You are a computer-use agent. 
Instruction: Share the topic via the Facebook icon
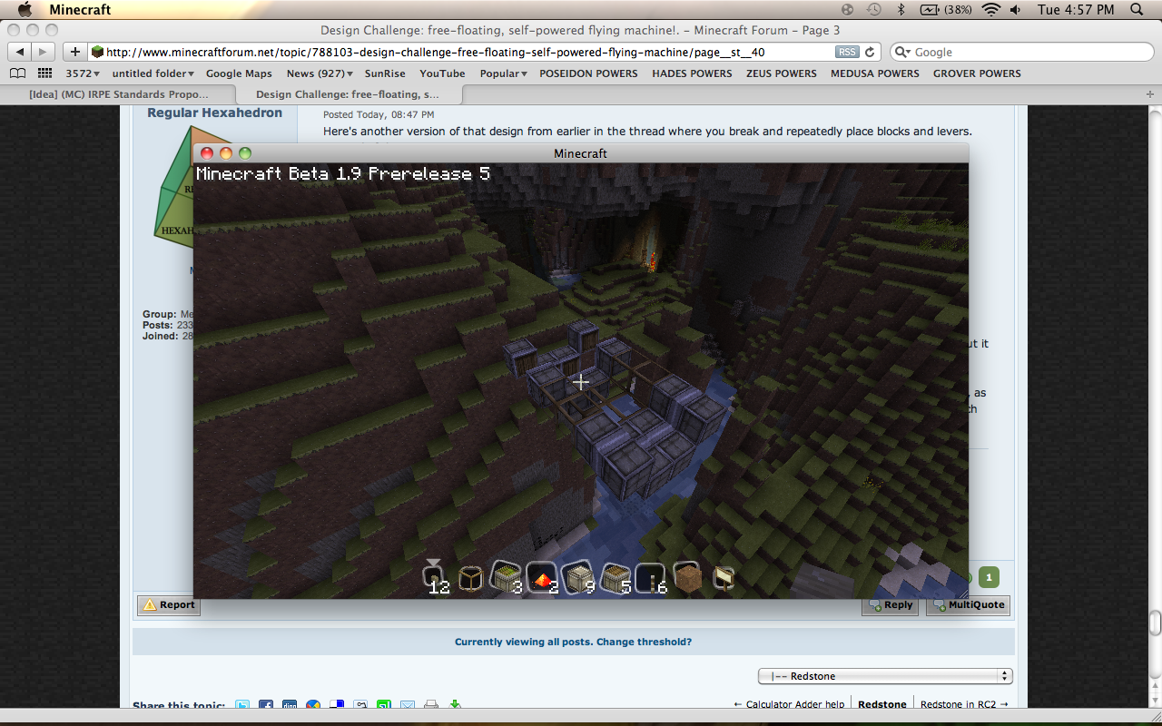tap(265, 704)
